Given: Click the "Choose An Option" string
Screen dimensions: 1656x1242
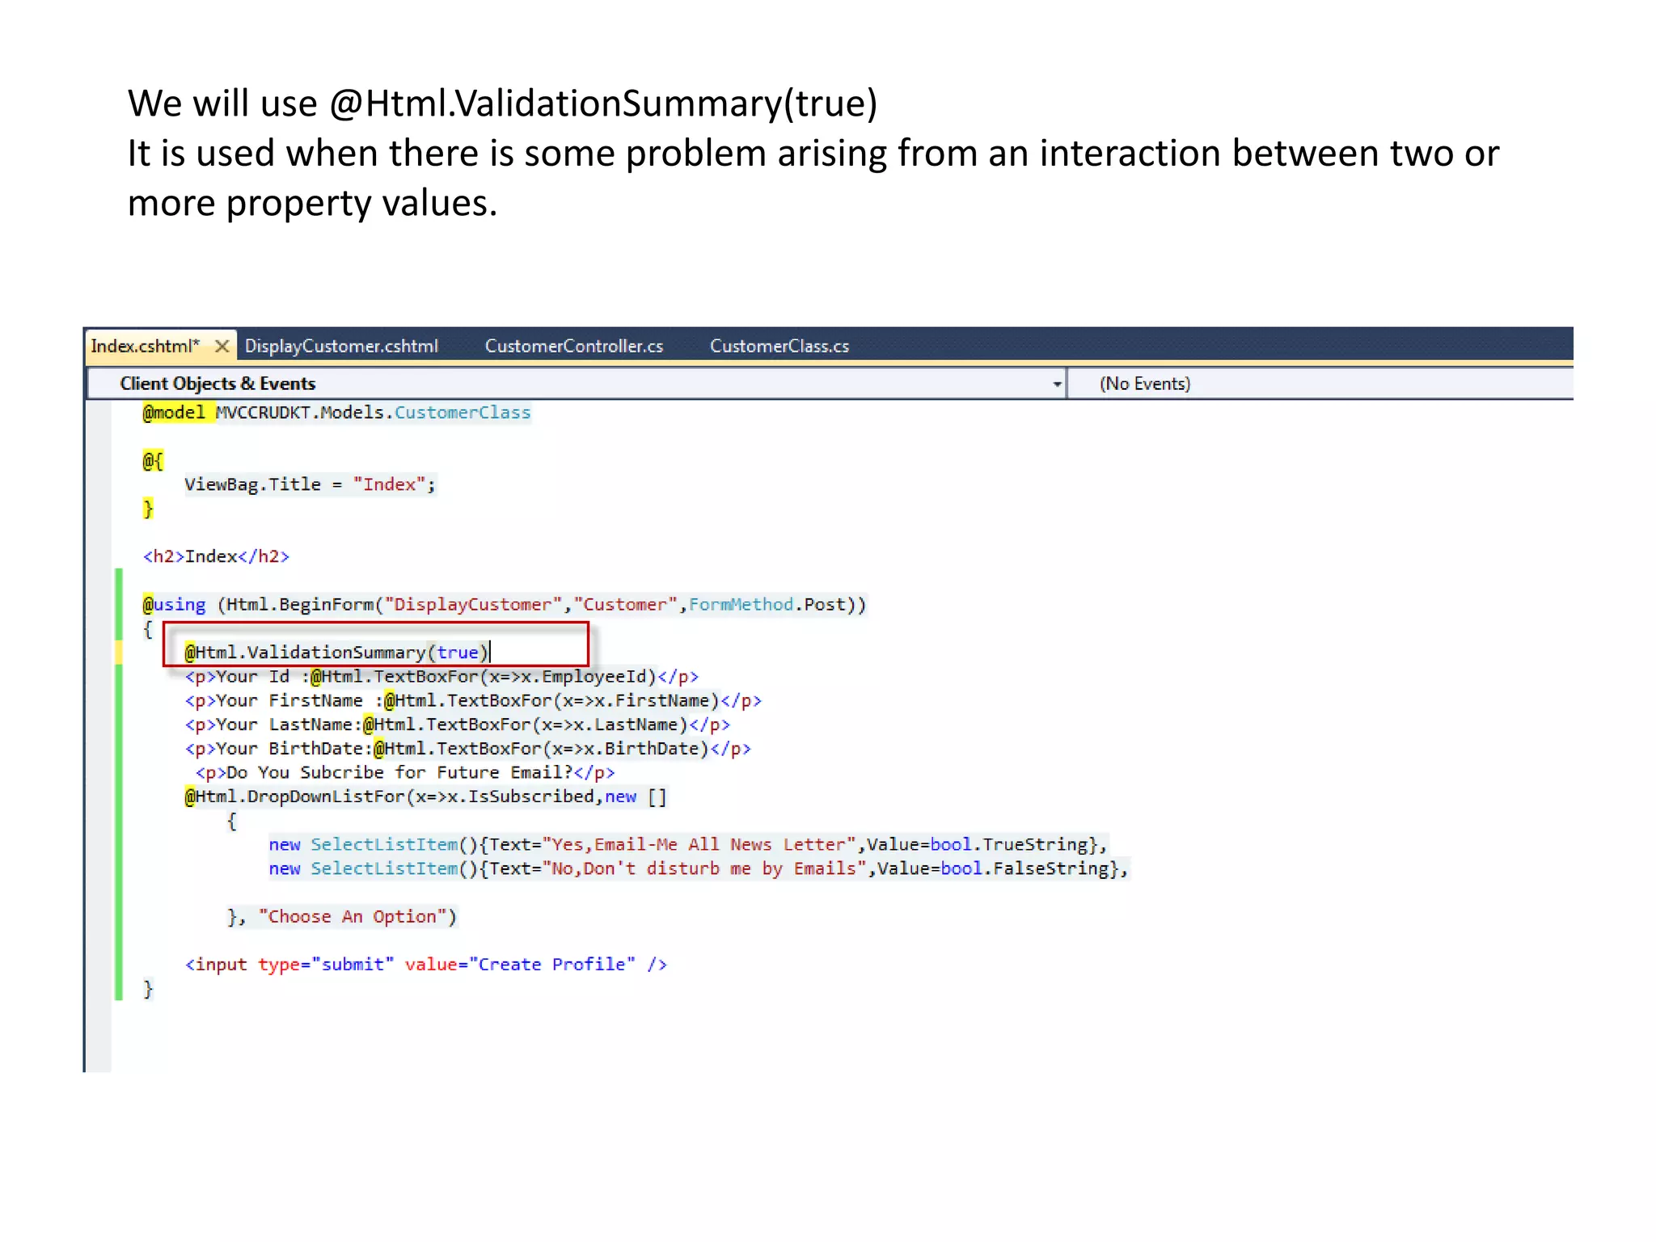Looking at the screenshot, I should point(352,917).
